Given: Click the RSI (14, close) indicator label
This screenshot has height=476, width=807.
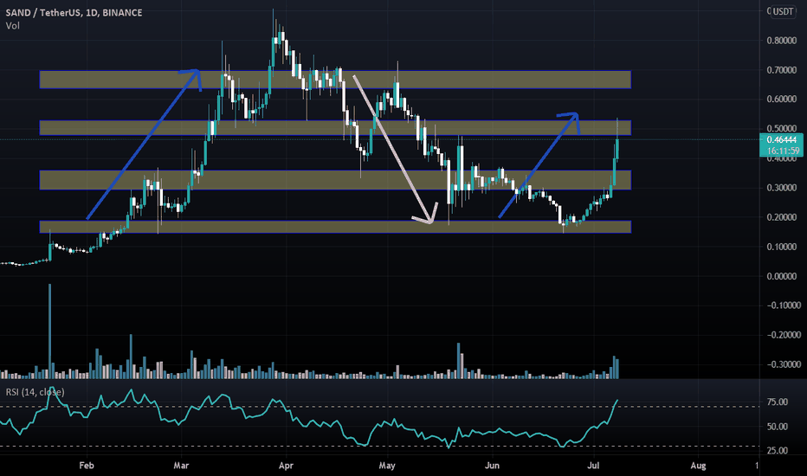Looking at the screenshot, I should coord(35,392).
